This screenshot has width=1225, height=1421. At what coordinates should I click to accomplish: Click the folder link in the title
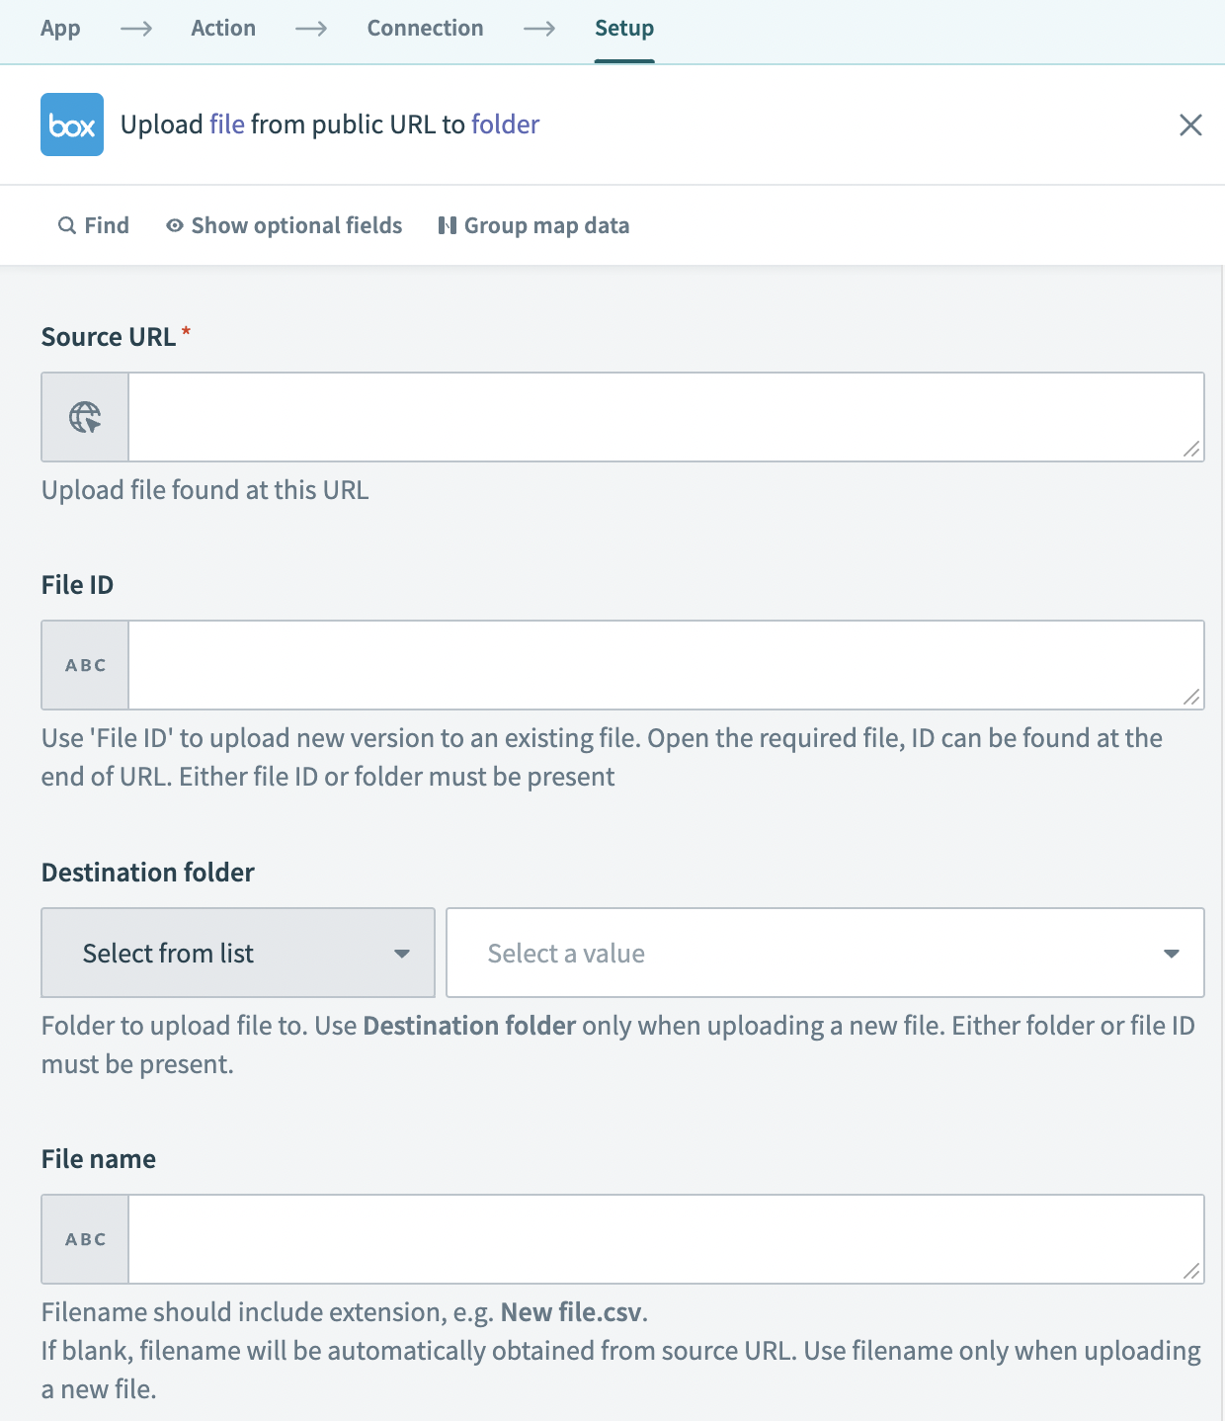click(505, 125)
